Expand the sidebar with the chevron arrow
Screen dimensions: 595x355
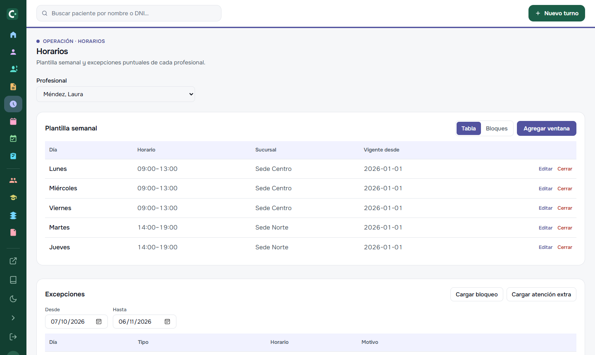point(13,318)
